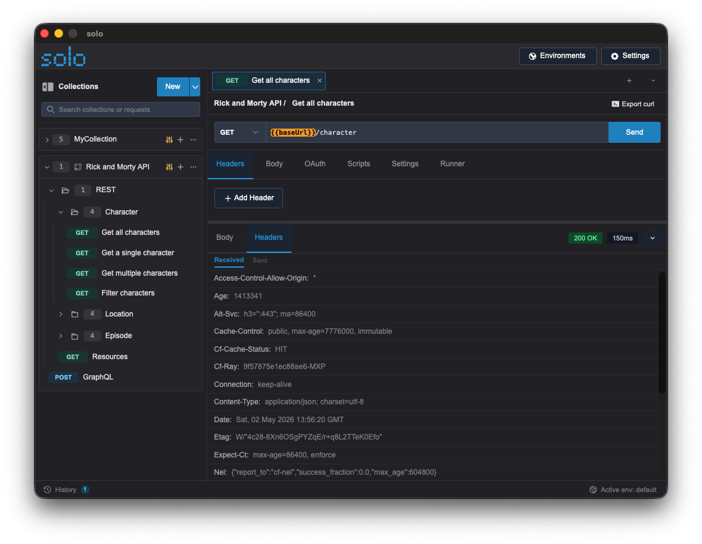Open the top Settings button

631,56
